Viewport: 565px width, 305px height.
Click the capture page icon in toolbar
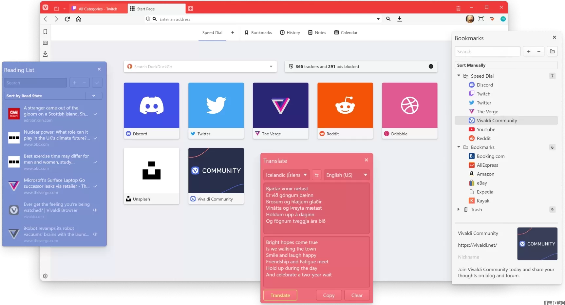tap(481, 19)
